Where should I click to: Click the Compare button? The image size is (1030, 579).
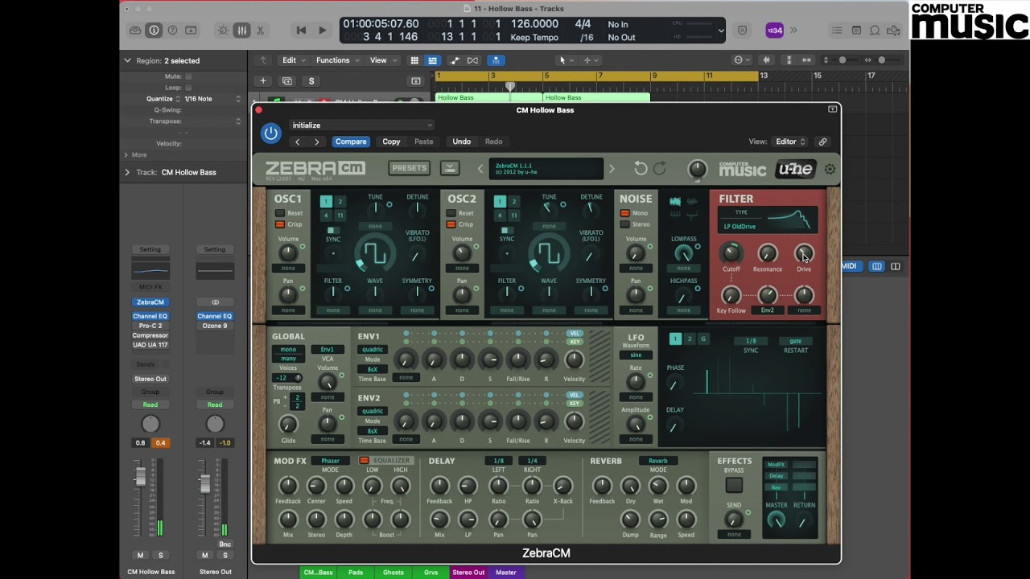click(351, 142)
